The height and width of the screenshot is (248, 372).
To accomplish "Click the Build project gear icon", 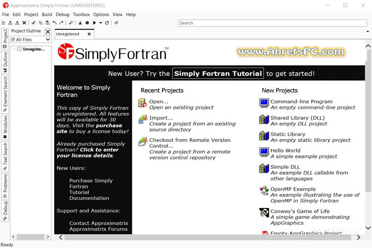I will tap(87, 23).
